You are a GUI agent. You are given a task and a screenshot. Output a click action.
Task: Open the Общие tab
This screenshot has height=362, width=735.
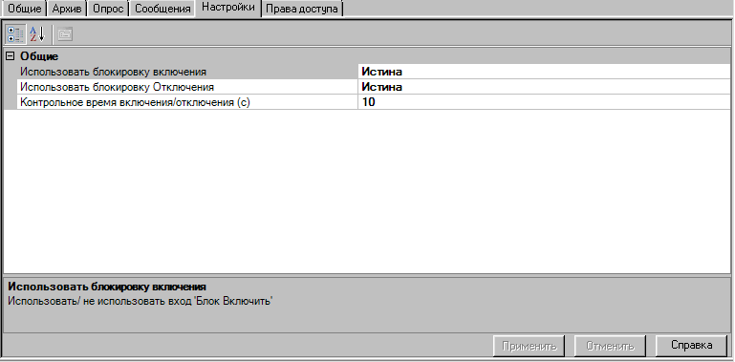[25, 9]
